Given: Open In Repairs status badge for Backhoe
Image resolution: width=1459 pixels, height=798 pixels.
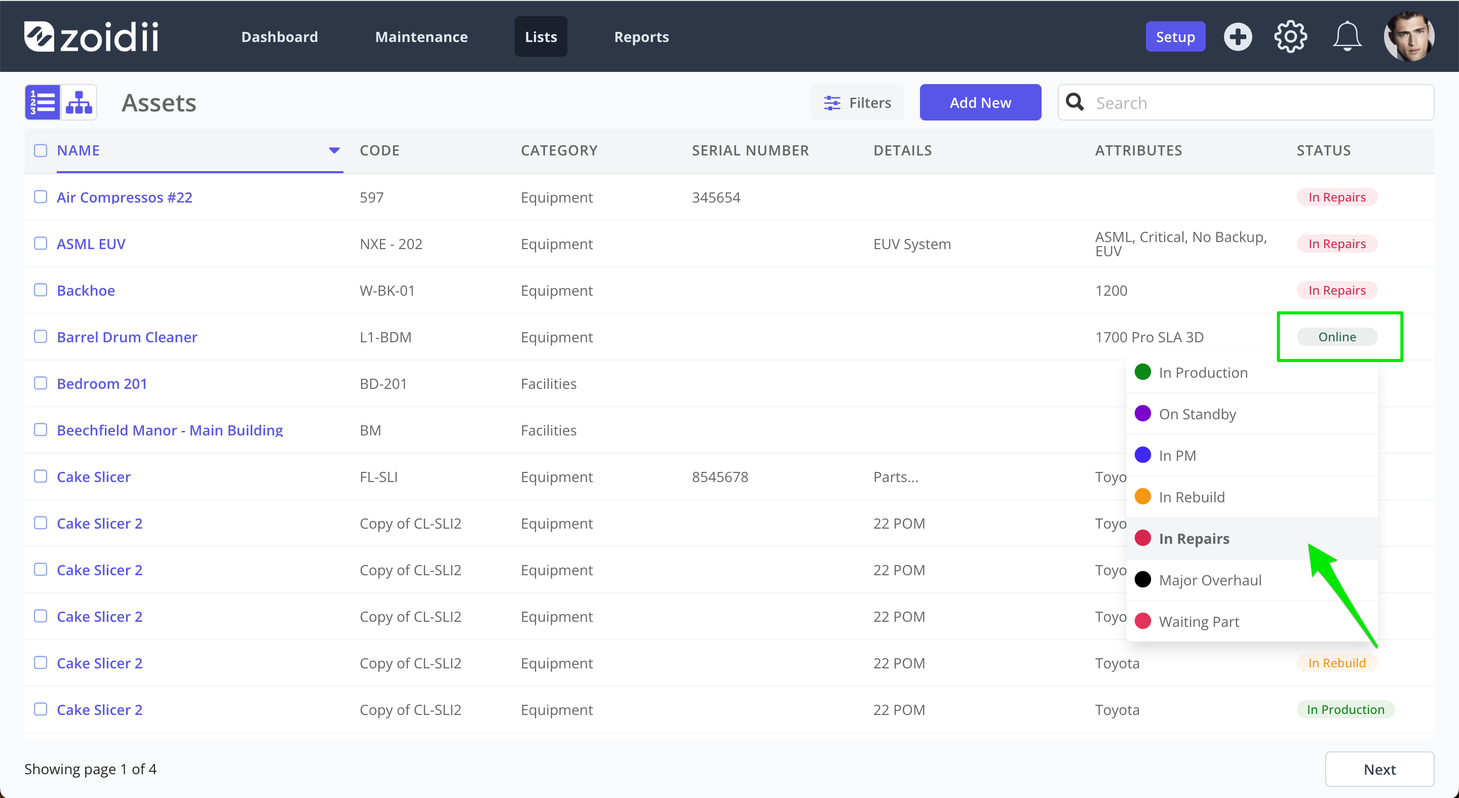Looking at the screenshot, I should pyautogui.click(x=1337, y=290).
